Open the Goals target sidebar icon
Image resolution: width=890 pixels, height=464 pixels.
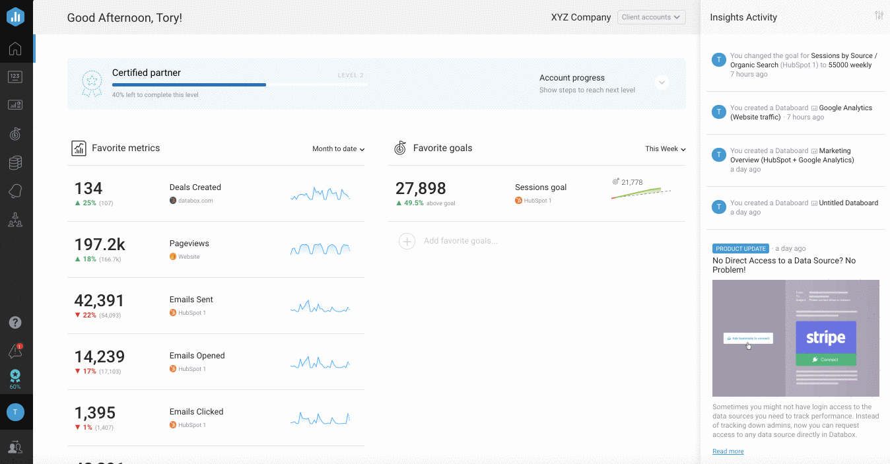pos(15,133)
